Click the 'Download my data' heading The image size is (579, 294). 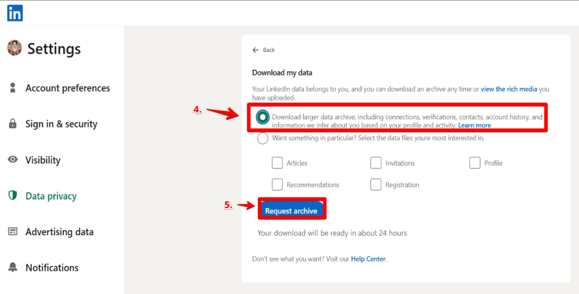point(282,73)
